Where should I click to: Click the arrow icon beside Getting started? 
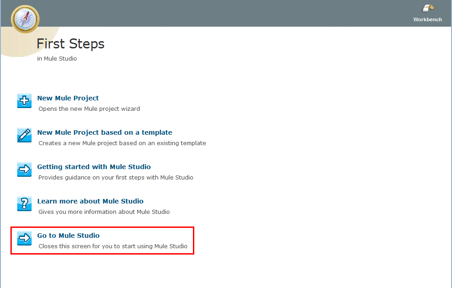(24, 170)
